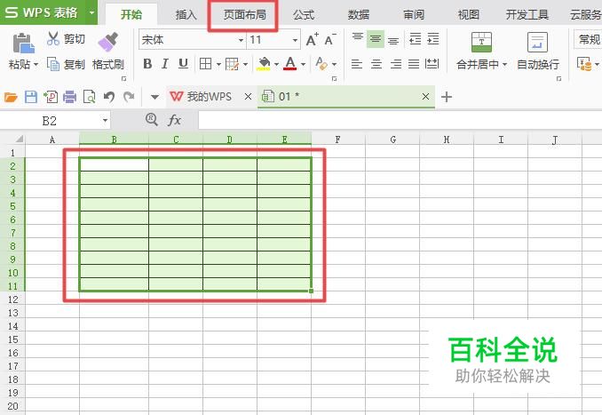Click the Merge and Center icon
This screenshot has width=602, height=415.
click(x=481, y=43)
